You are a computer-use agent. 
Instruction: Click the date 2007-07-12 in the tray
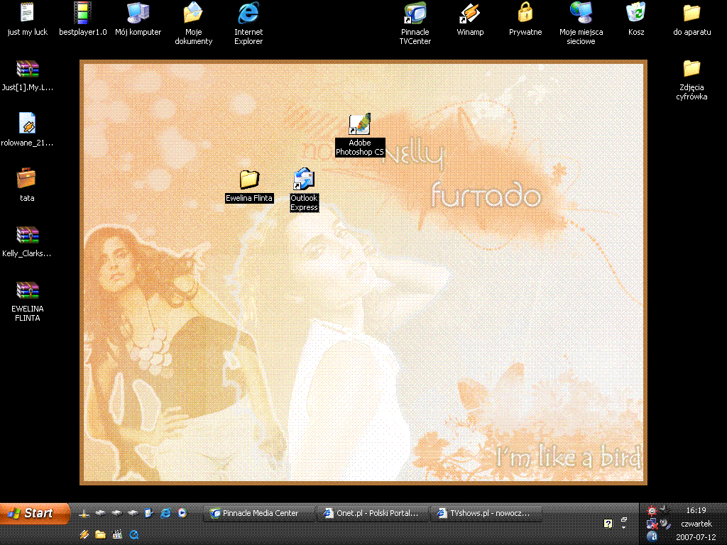pyautogui.click(x=696, y=537)
